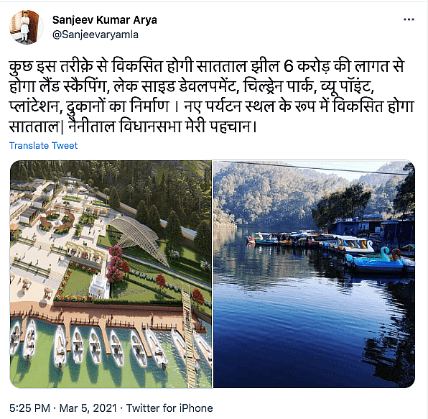Click the Twitter for iPhone source label
The image size is (428, 419).
[169, 408]
